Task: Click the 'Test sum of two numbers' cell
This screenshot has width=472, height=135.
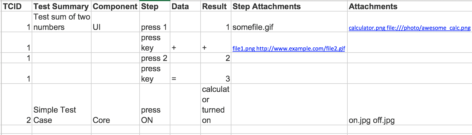Action: click(62, 22)
